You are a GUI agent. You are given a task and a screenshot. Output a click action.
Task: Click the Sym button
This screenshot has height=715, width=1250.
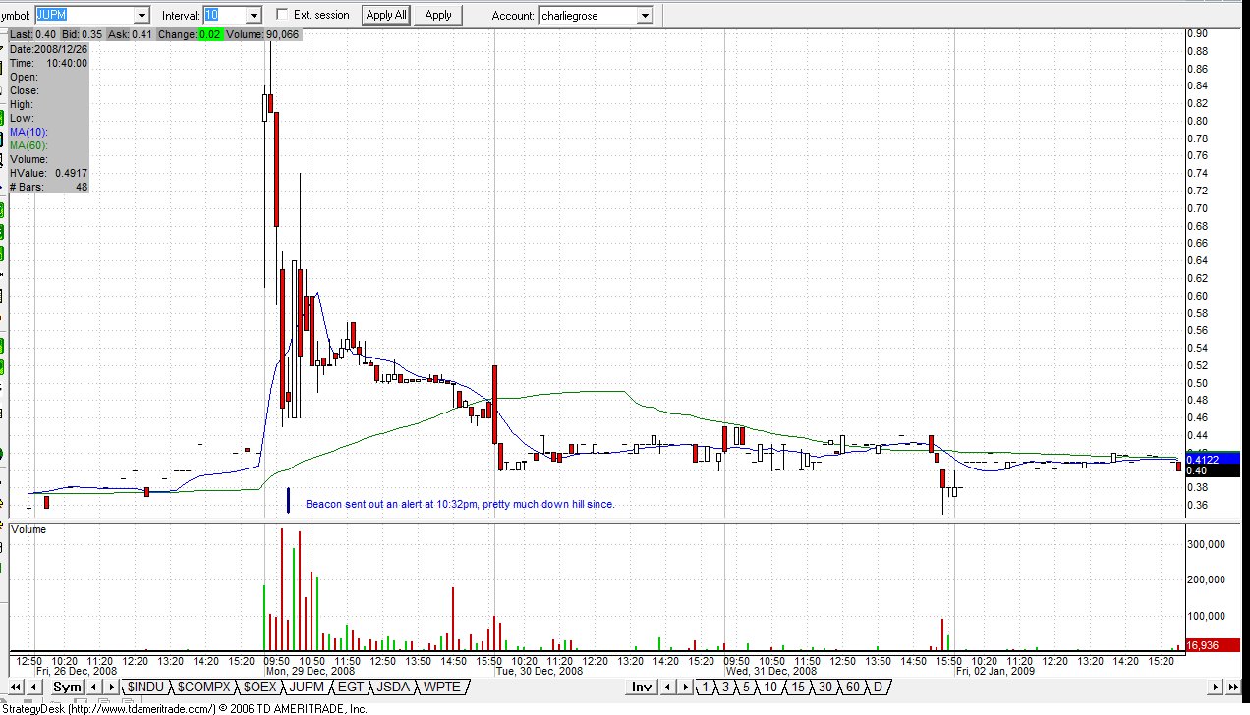67,687
